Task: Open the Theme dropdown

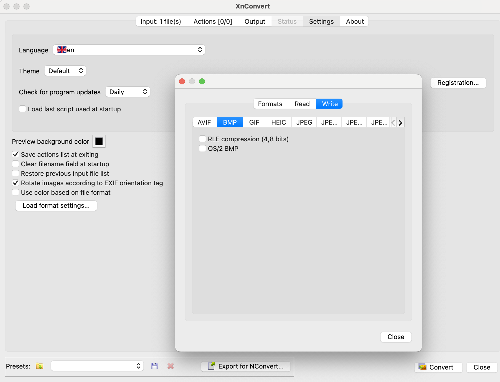Action: 65,71
